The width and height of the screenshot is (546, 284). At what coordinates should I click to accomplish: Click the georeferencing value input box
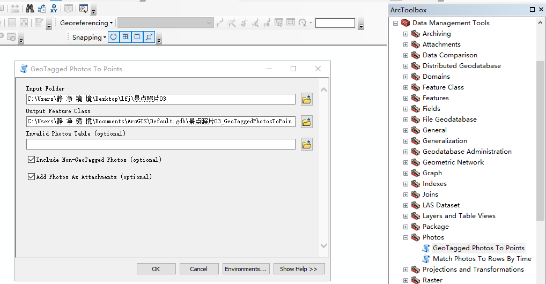(335, 23)
